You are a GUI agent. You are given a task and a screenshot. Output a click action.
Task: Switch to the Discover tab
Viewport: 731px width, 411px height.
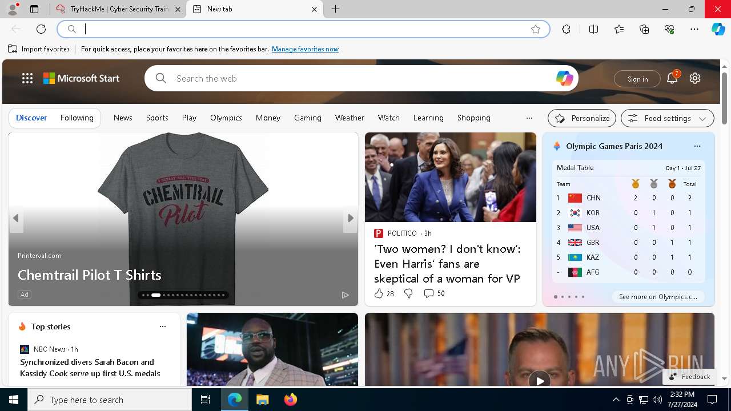click(31, 118)
